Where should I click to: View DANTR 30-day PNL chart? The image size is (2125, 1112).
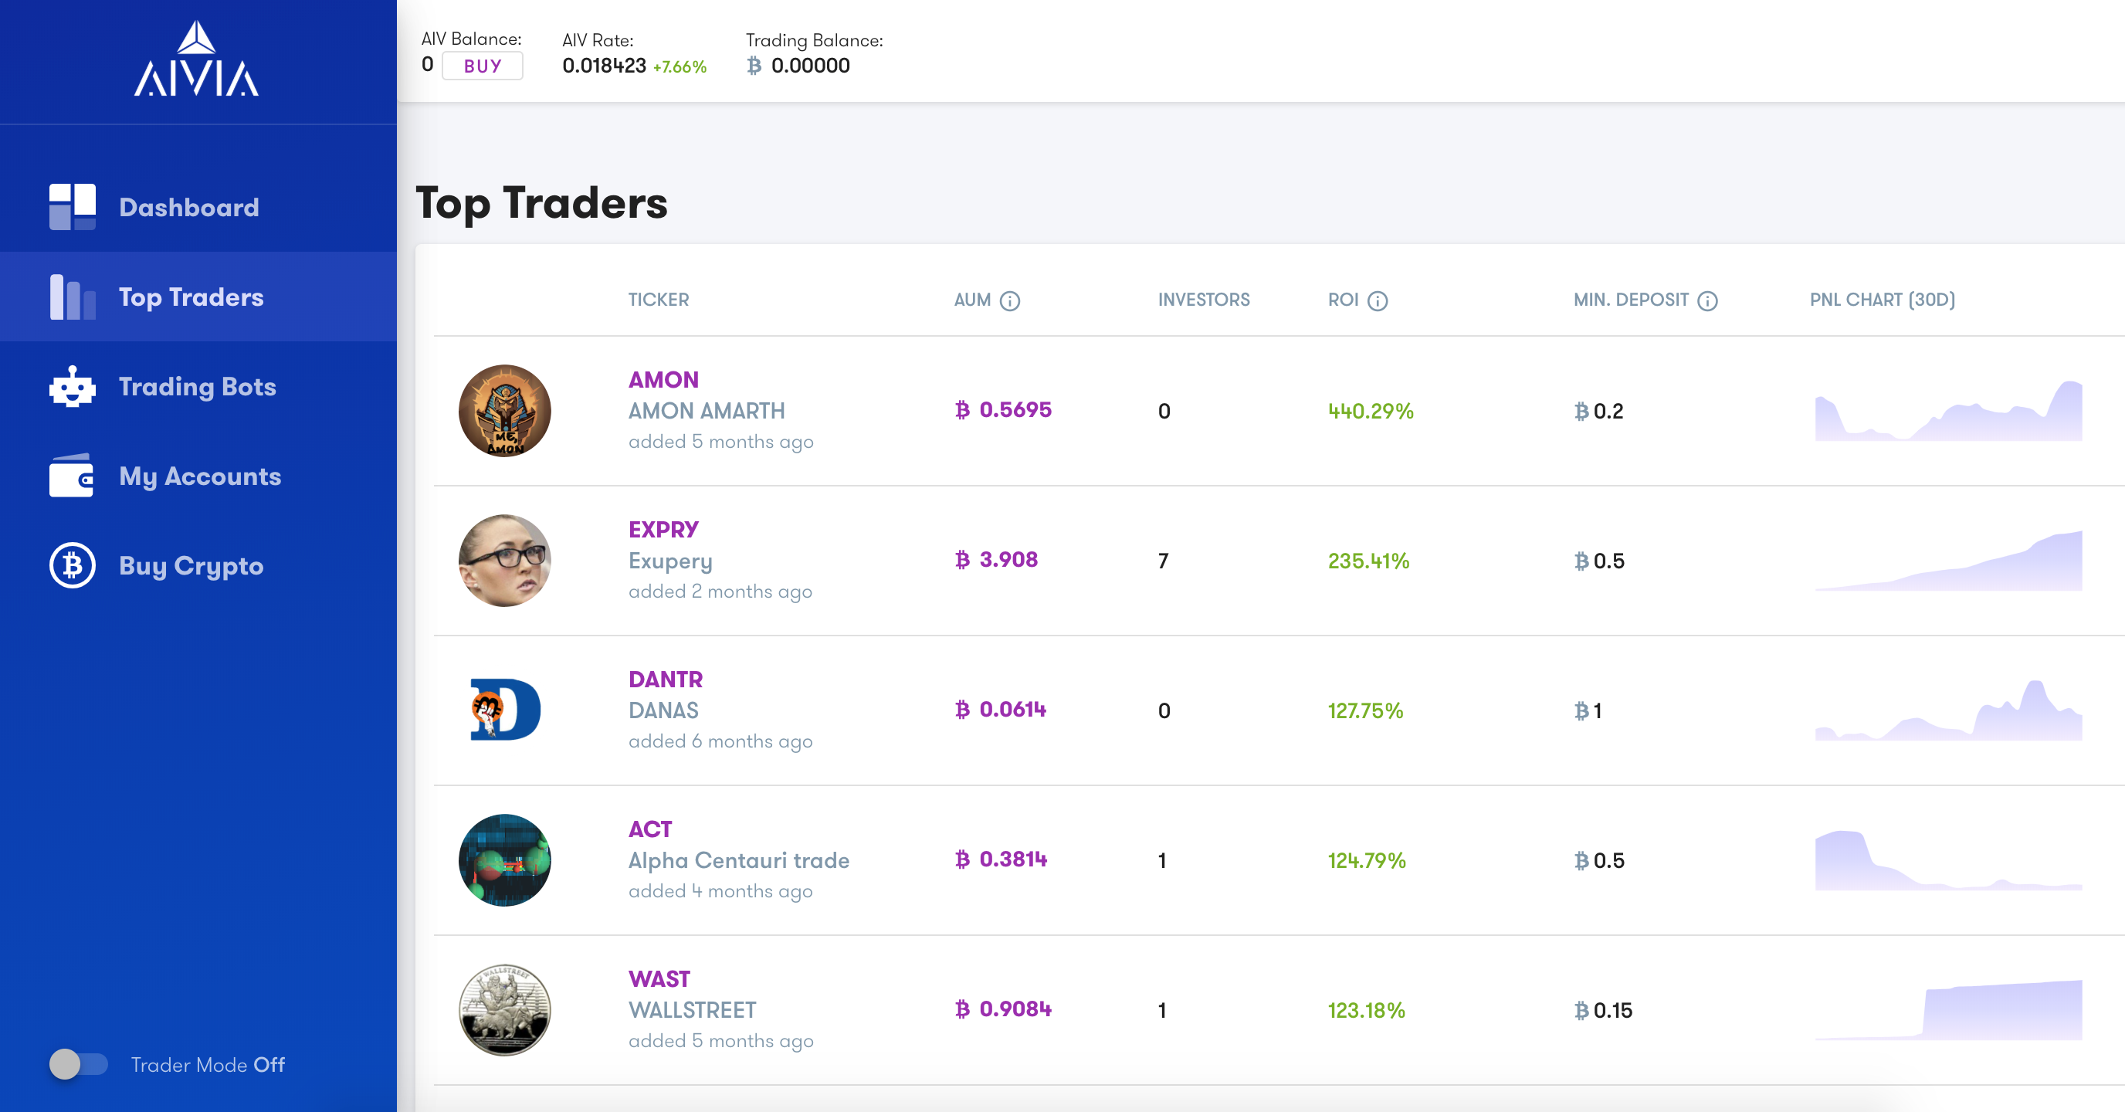pos(1948,710)
